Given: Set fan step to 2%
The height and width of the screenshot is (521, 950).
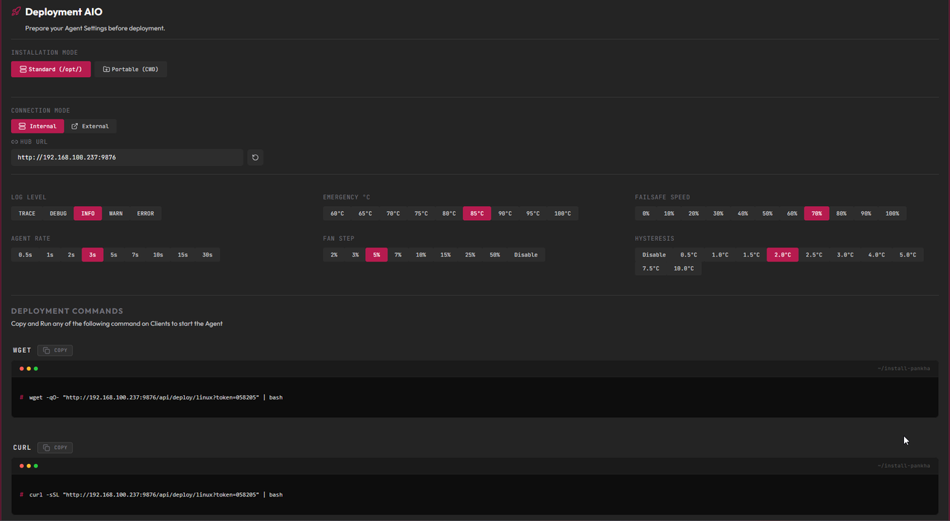Looking at the screenshot, I should tap(334, 255).
